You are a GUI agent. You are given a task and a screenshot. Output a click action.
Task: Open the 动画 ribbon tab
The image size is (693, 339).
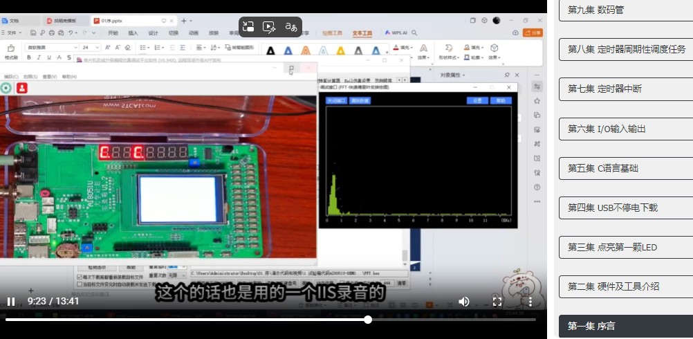[194, 33]
